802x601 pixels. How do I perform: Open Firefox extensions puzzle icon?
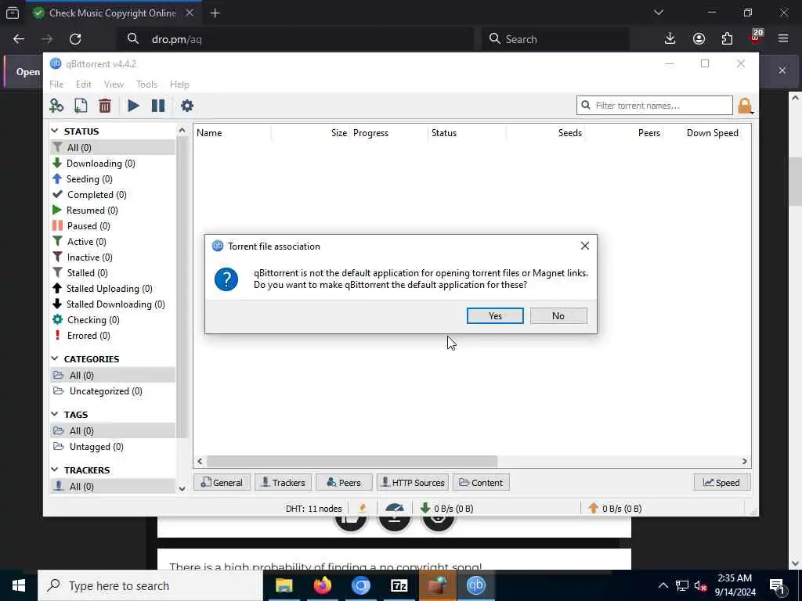tap(727, 39)
